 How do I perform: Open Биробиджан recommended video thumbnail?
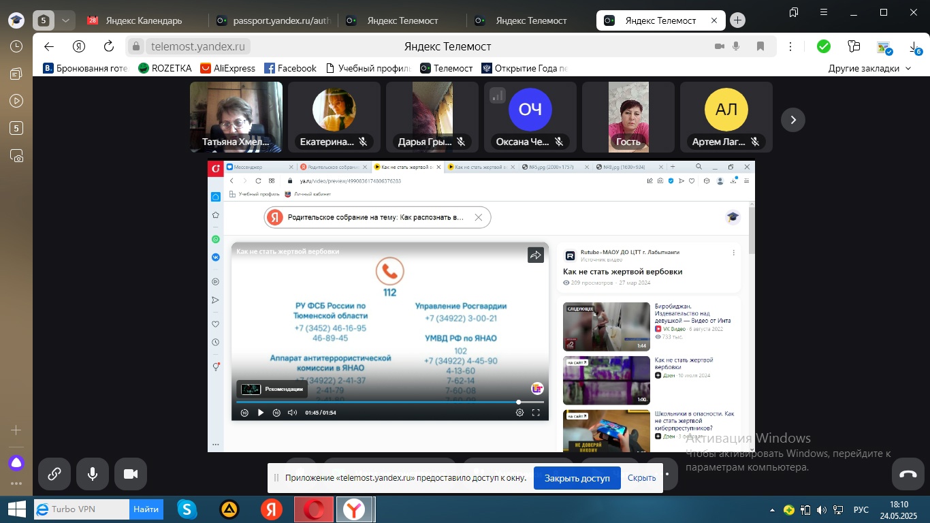[606, 326]
